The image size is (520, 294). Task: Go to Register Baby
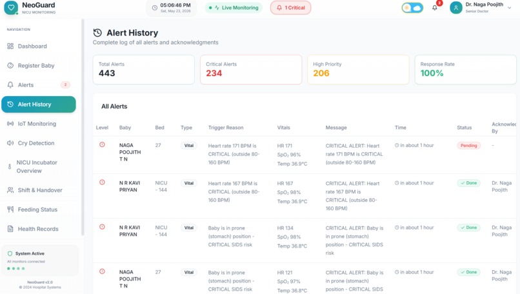[x=39, y=66]
